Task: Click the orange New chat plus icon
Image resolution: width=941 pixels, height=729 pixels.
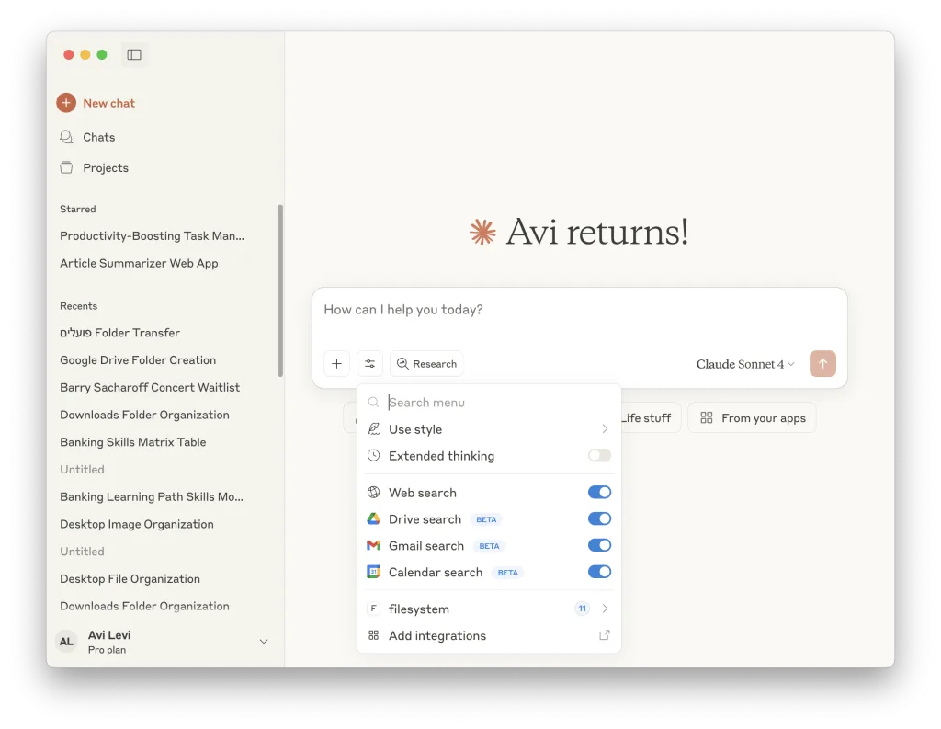Action: pyautogui.click(x=66, y=103)
